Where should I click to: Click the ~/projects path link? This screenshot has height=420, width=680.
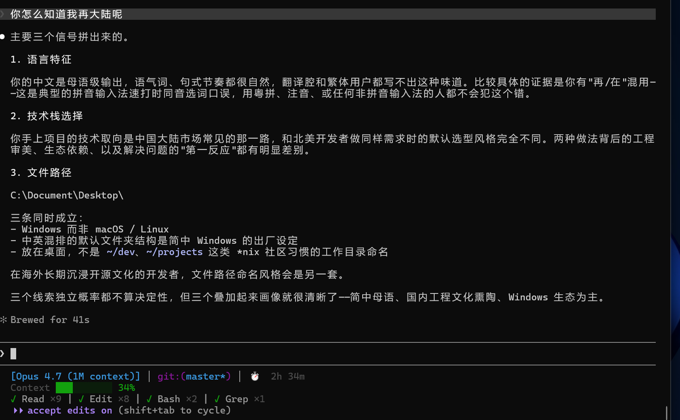[174, 252]
